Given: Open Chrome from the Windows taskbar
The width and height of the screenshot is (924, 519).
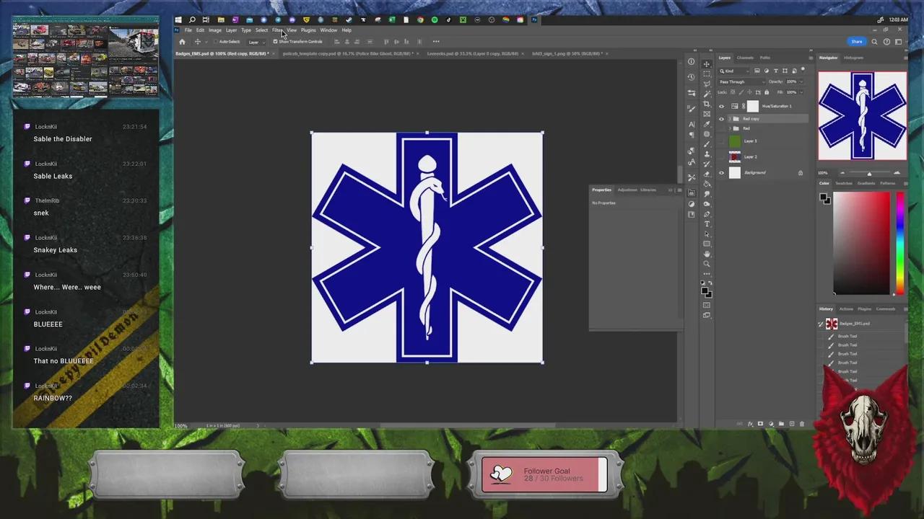Looking at the screenshot, I should click(421, 19).
